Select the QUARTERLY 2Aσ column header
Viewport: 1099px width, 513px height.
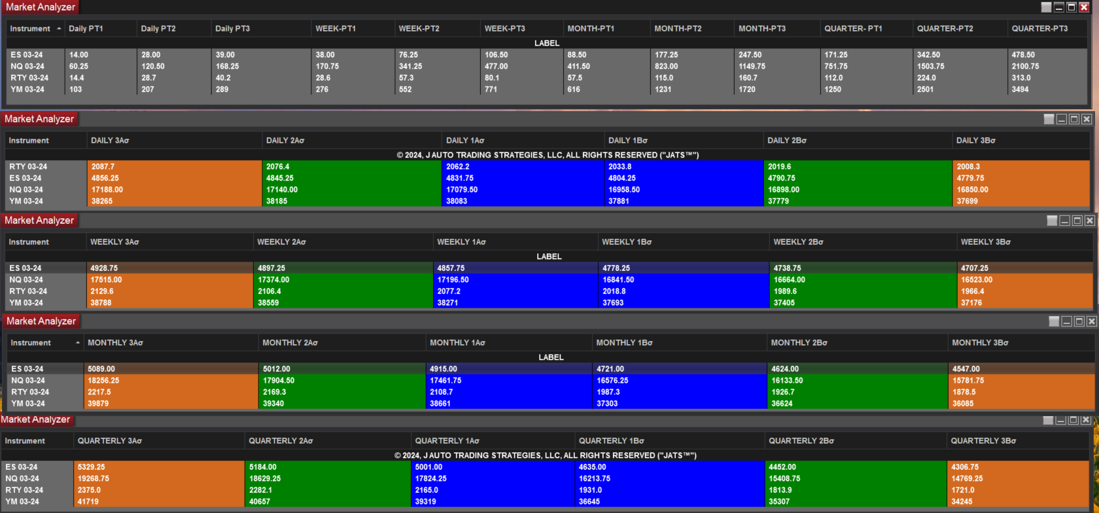tap(328, 441)
